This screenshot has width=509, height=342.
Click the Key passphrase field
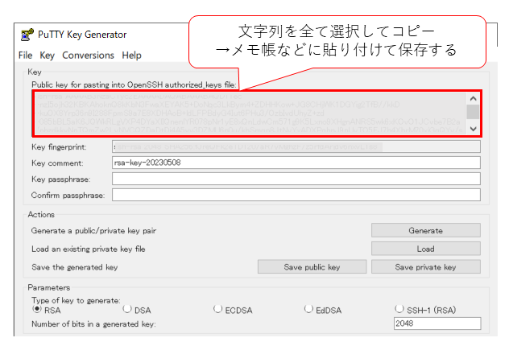(x=296, y=179)
